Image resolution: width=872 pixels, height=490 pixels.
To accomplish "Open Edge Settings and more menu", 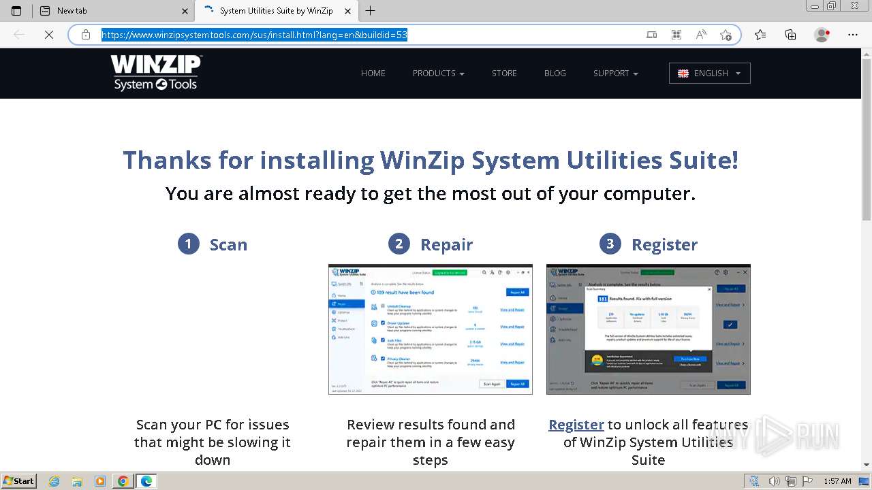I will click(x=853, y=35).
